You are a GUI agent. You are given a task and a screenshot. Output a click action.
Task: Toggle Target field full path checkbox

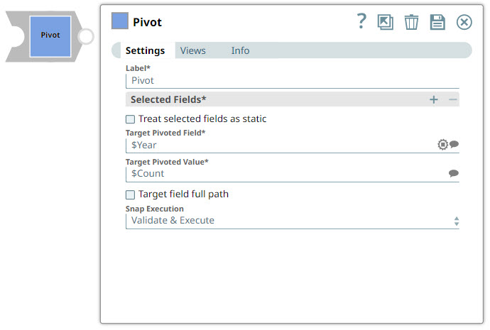pyautogui.click(x=131, y=194)
